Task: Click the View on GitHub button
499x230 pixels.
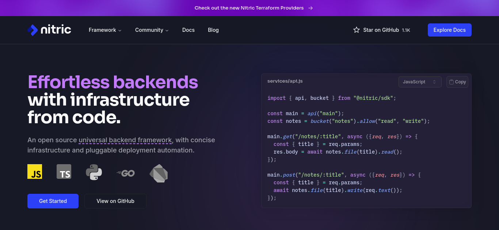Action: [115, 201]
